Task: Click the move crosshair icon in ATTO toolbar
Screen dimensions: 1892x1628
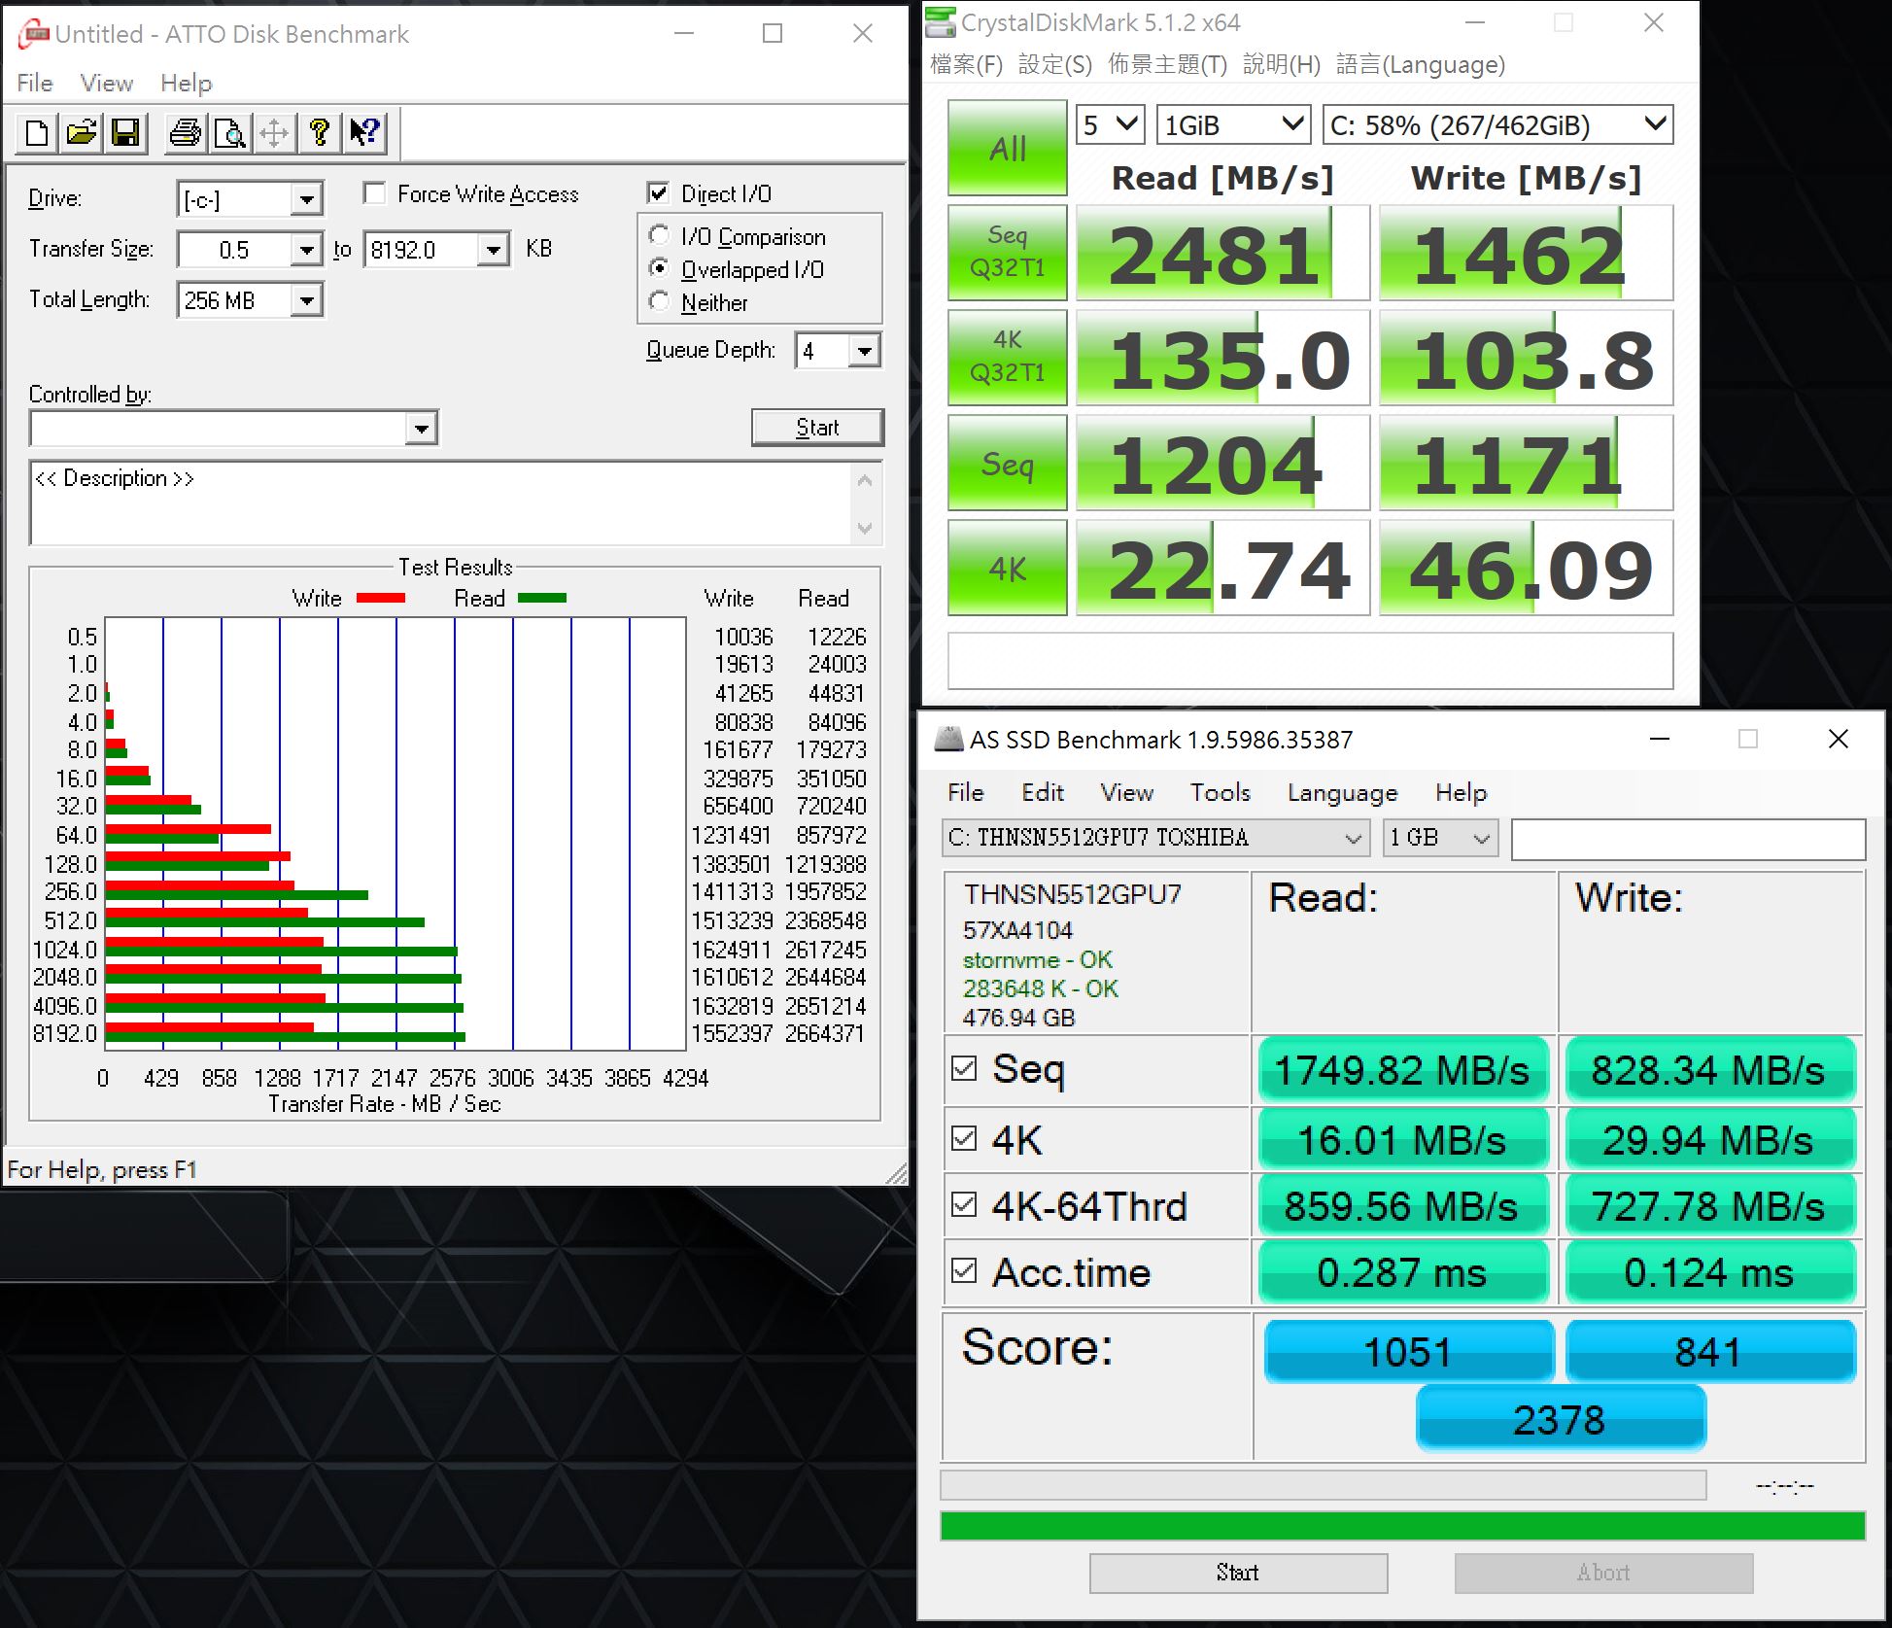Action: point(275,133)
